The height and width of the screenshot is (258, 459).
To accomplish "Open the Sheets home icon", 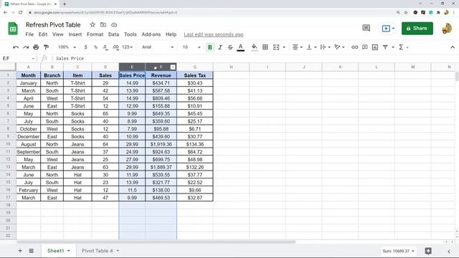I will (x=13, y=29).
